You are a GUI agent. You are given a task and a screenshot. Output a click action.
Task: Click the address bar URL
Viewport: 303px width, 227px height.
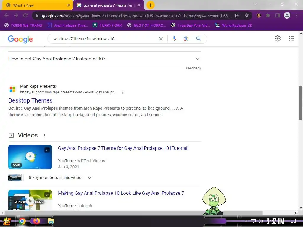(136, 16)
